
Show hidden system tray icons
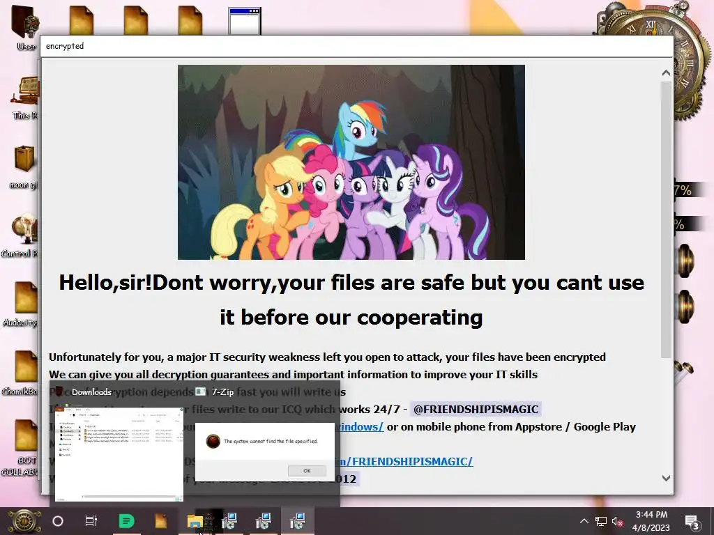click(584, 521)
